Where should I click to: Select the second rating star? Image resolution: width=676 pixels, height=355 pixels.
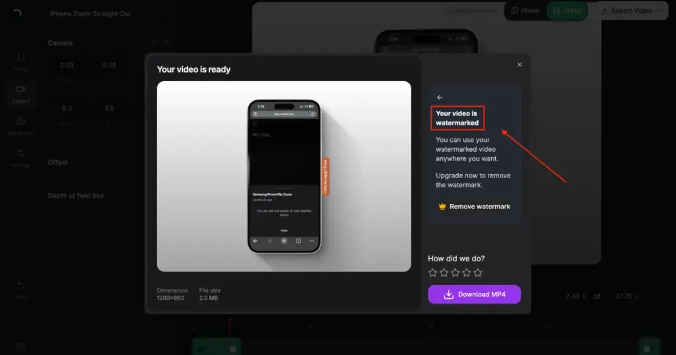444,273
